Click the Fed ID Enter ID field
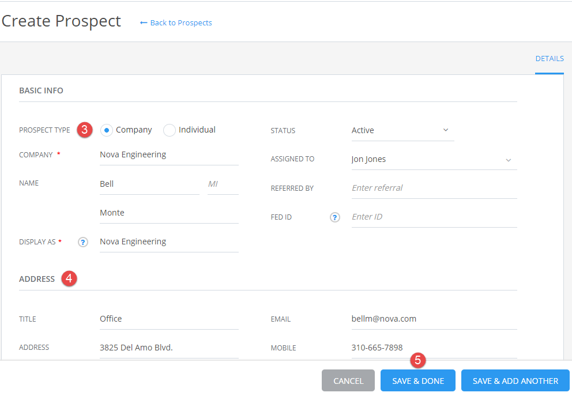The height and width of the screenshot is (400, 572). [434, 217]
